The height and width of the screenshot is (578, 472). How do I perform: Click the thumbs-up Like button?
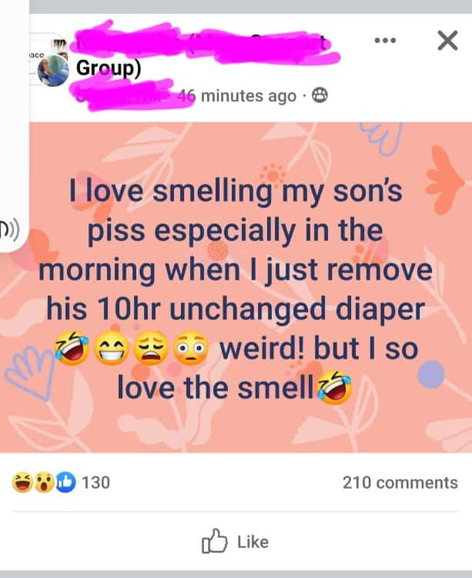point(236,542)
